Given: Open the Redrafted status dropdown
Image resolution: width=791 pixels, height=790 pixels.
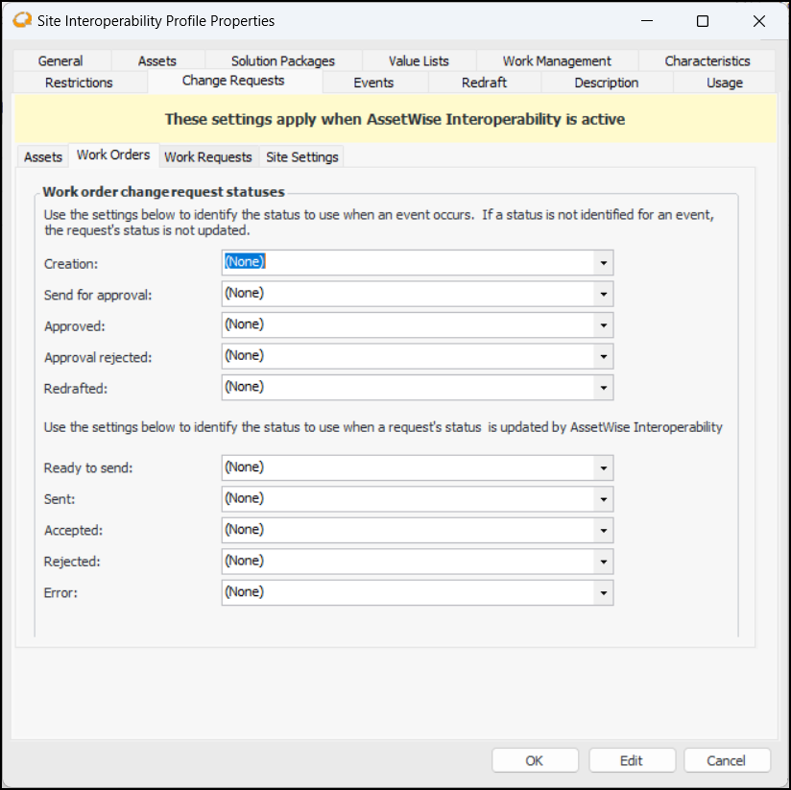Looking at the screenshot, I should click(603, 387).
